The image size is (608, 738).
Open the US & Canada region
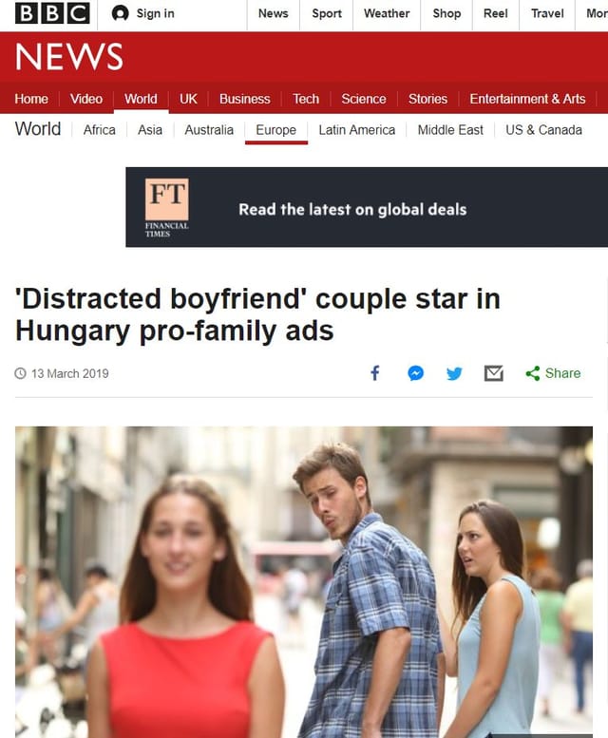544,130
